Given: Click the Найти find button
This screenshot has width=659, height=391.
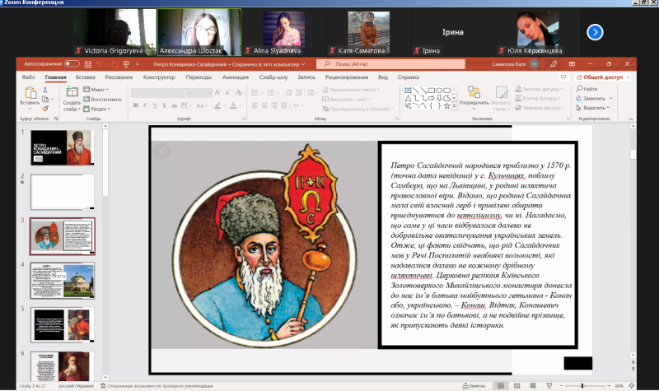Looking at the screenshot, I should 587,89.
